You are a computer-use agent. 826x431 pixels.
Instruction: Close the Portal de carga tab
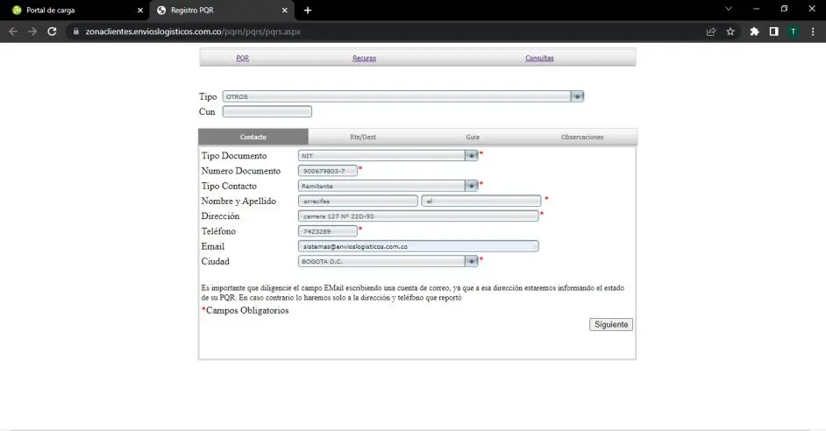[140, 10]
